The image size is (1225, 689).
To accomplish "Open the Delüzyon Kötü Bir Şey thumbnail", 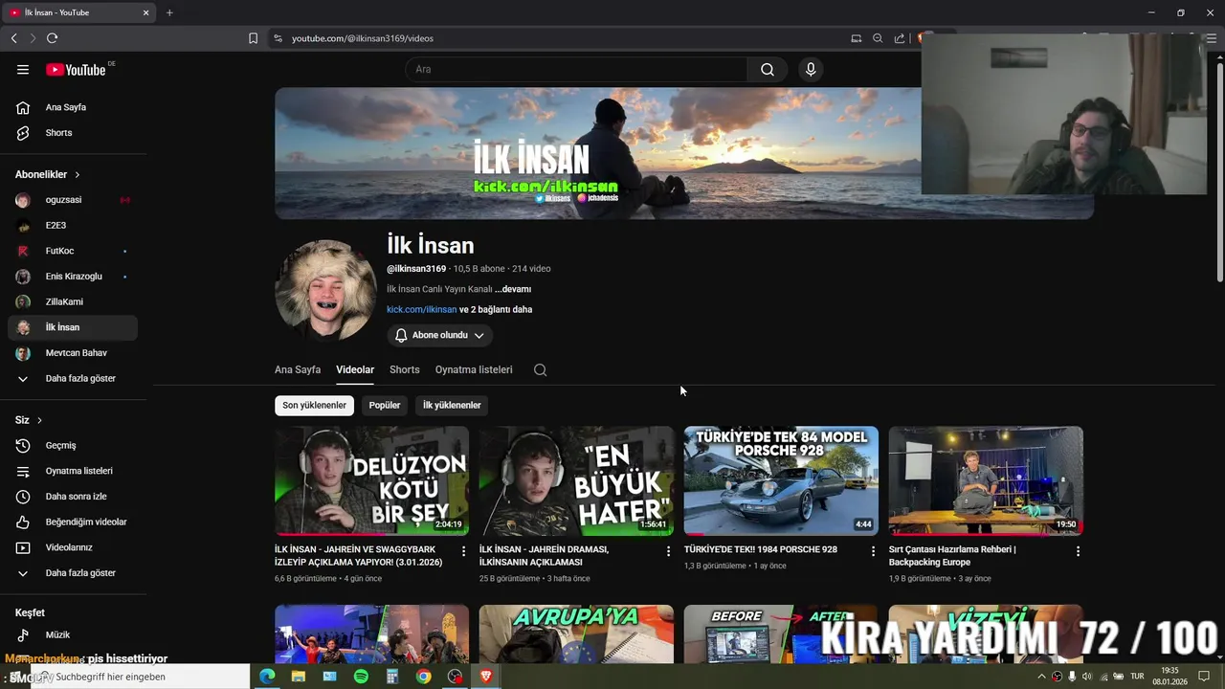I will (372, 480).
